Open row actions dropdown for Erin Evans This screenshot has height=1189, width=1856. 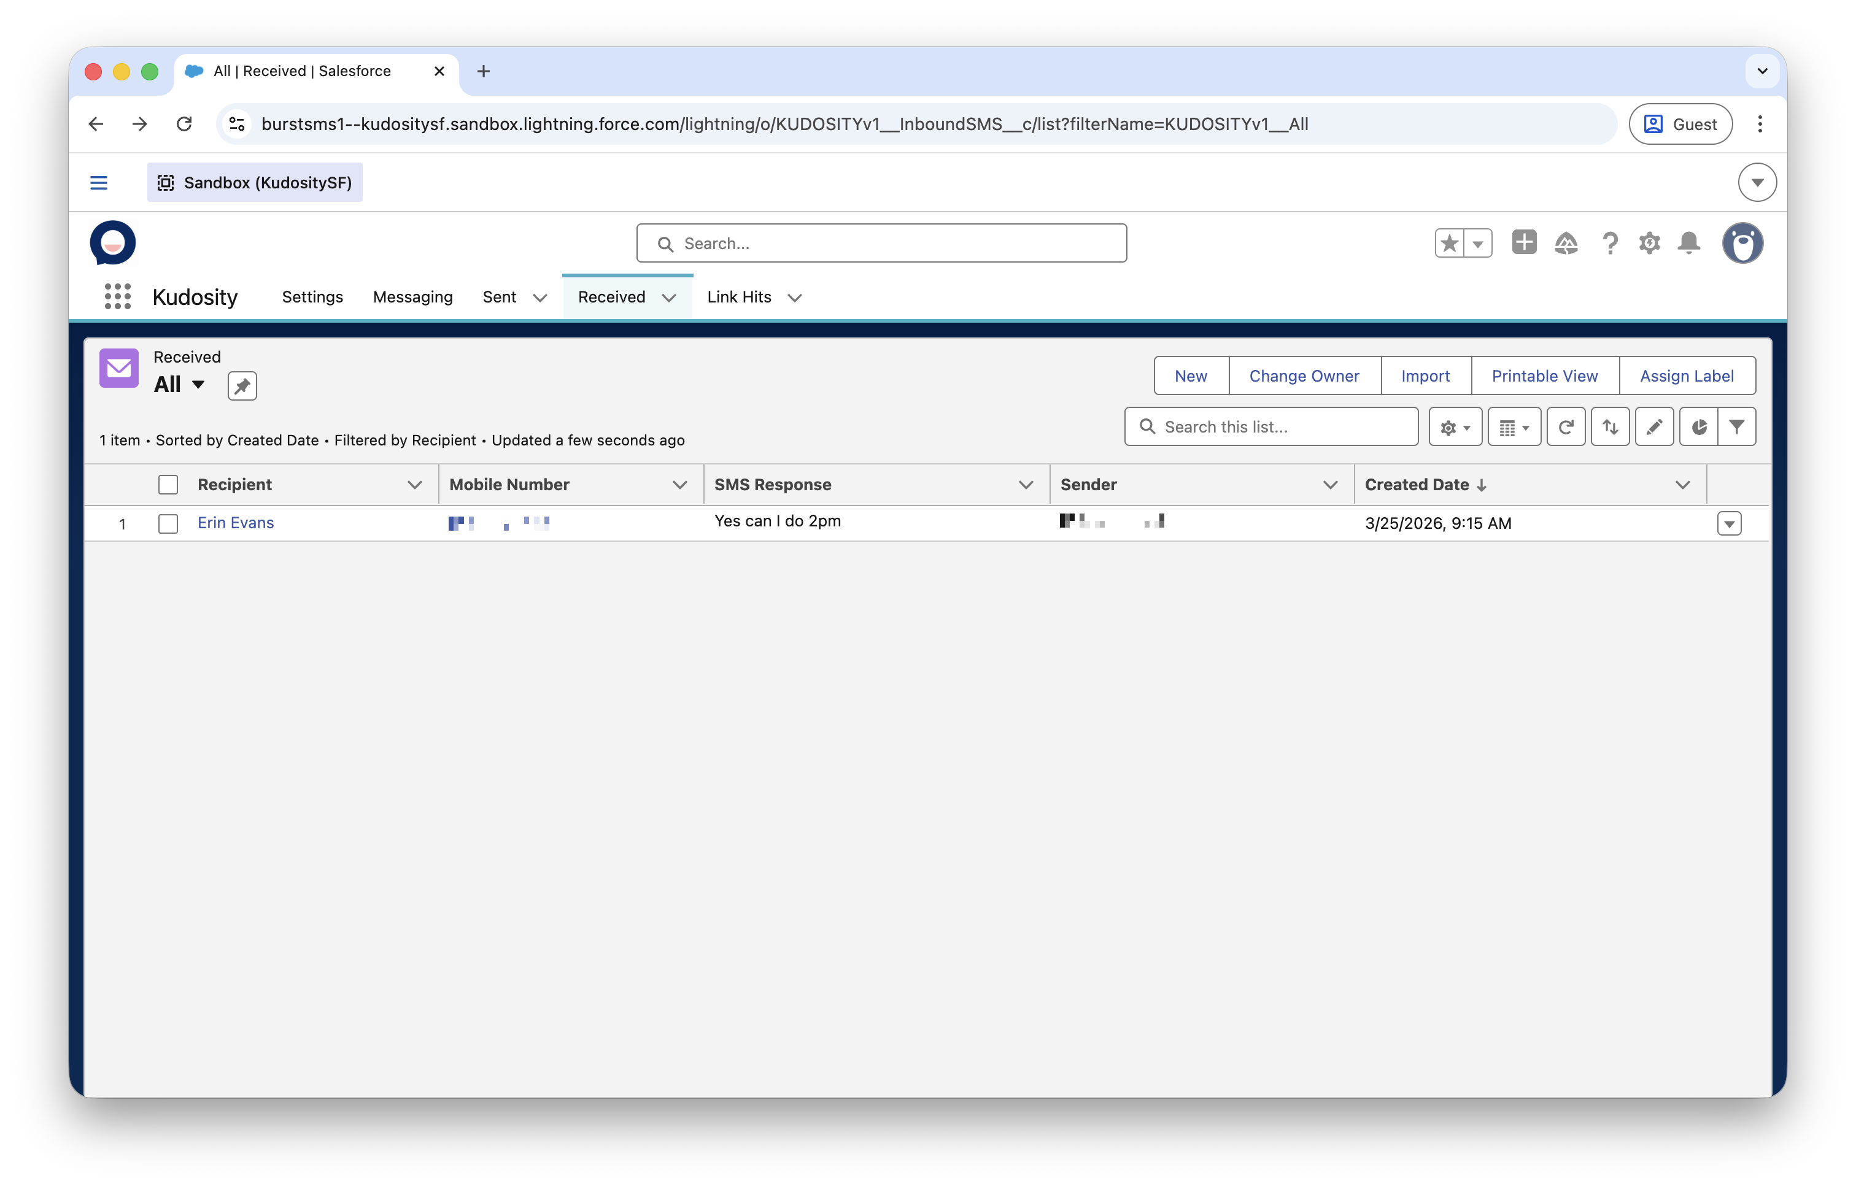[1728, 523]
